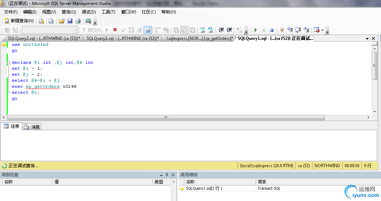The width and height of the screenshot is (381, 201).
Task: Continue debugging with the green play arrow
Action: click(256, 30)
